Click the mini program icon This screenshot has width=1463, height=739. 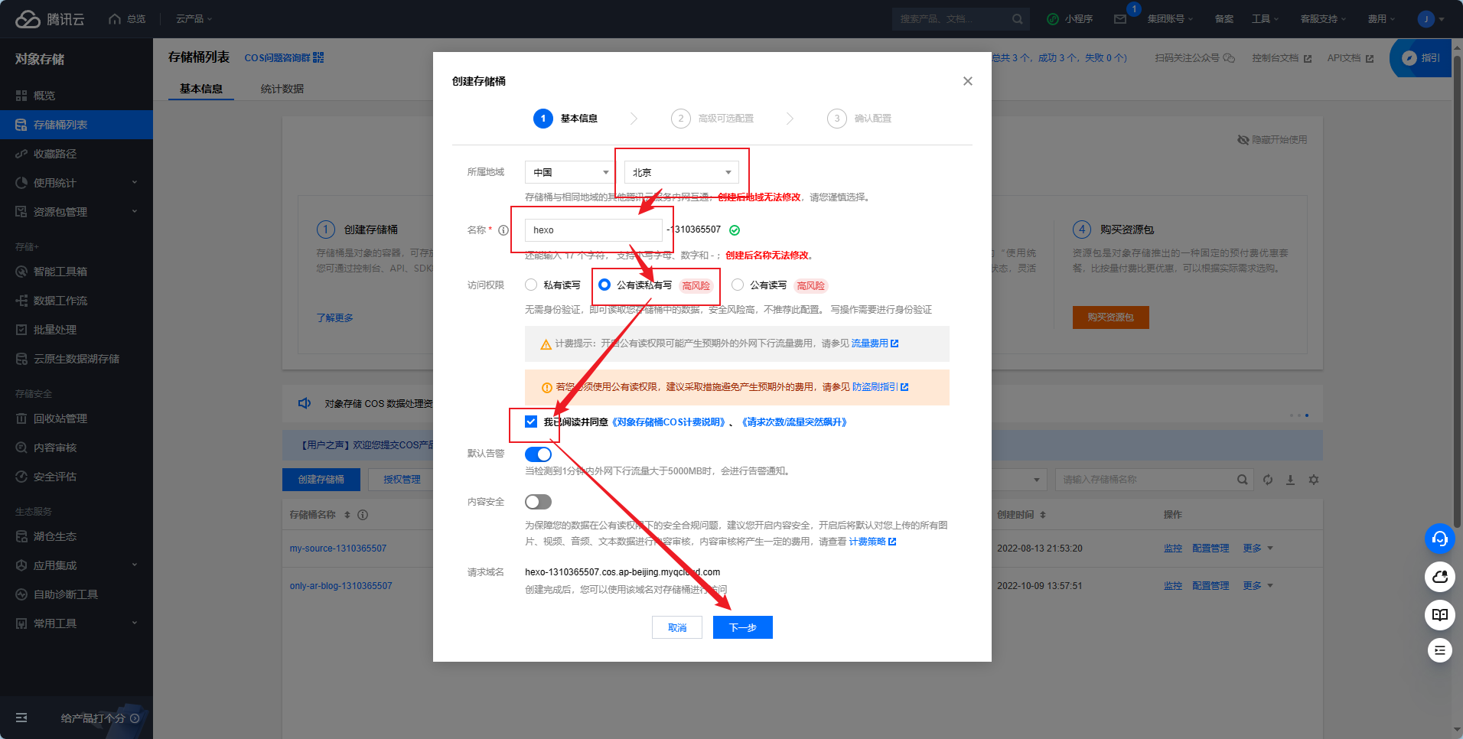(1053, 19)
